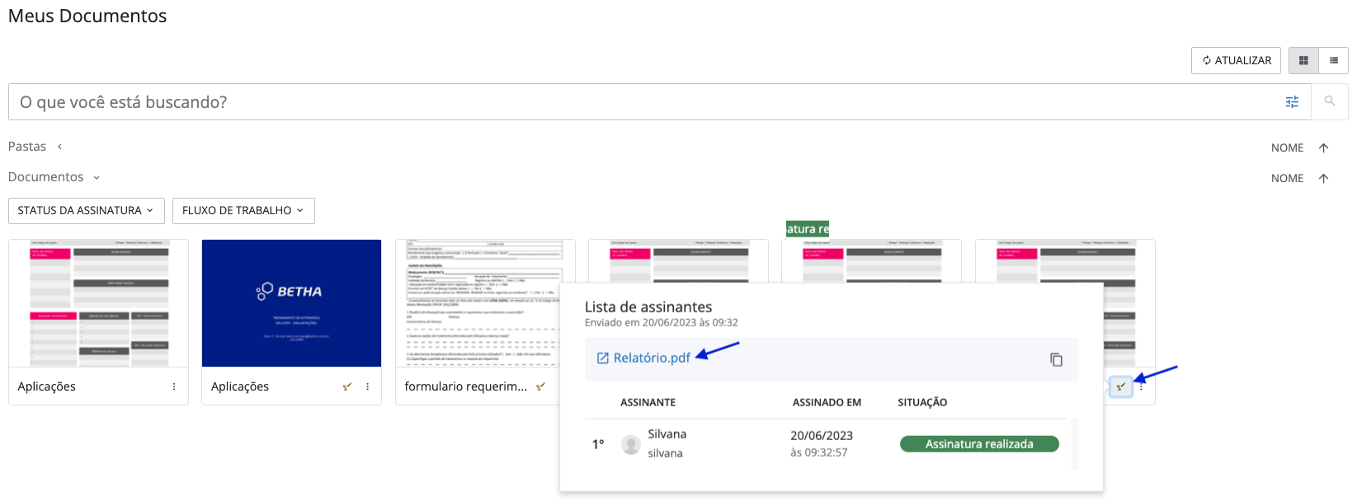
Task: Click signature status icon on blue Aplicações card
Action: (x=347, y=386)
